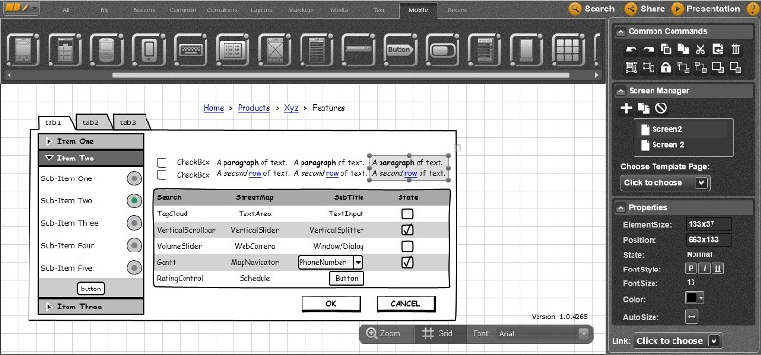Click the Group icon left of Ungroup
761x355 pixels.
point(631,67)
